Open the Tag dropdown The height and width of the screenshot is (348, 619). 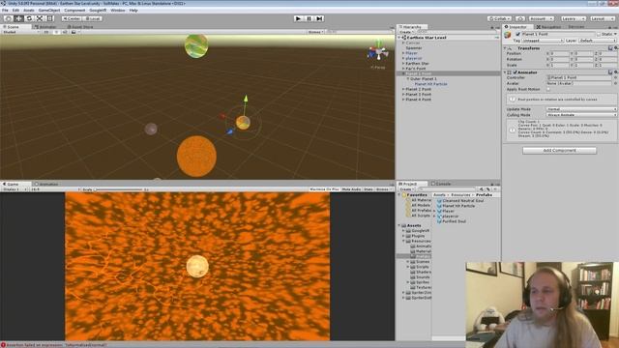click(x=543, y=41)
